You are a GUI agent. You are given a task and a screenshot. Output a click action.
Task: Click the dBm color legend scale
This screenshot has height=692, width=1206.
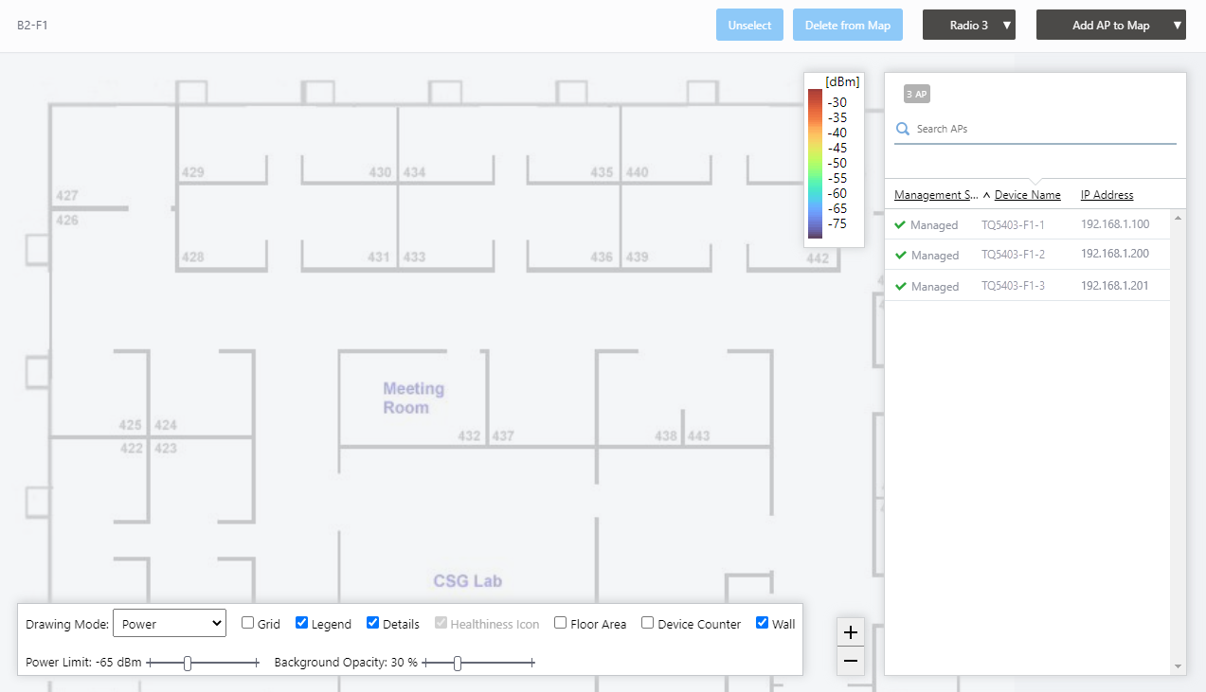coord(815,163)
